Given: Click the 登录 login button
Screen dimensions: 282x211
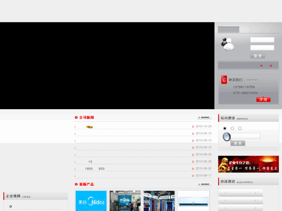Looking at the screenshot, I should pyautogui.click(x=258, y=56).
